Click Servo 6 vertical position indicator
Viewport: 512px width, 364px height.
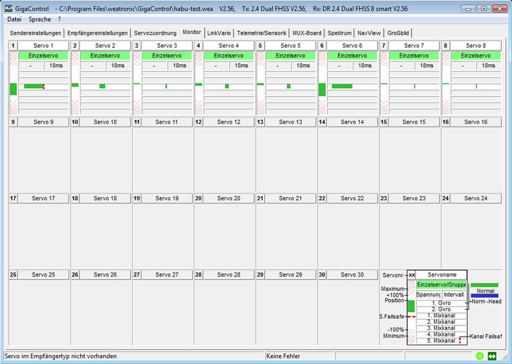pos(322,90)
